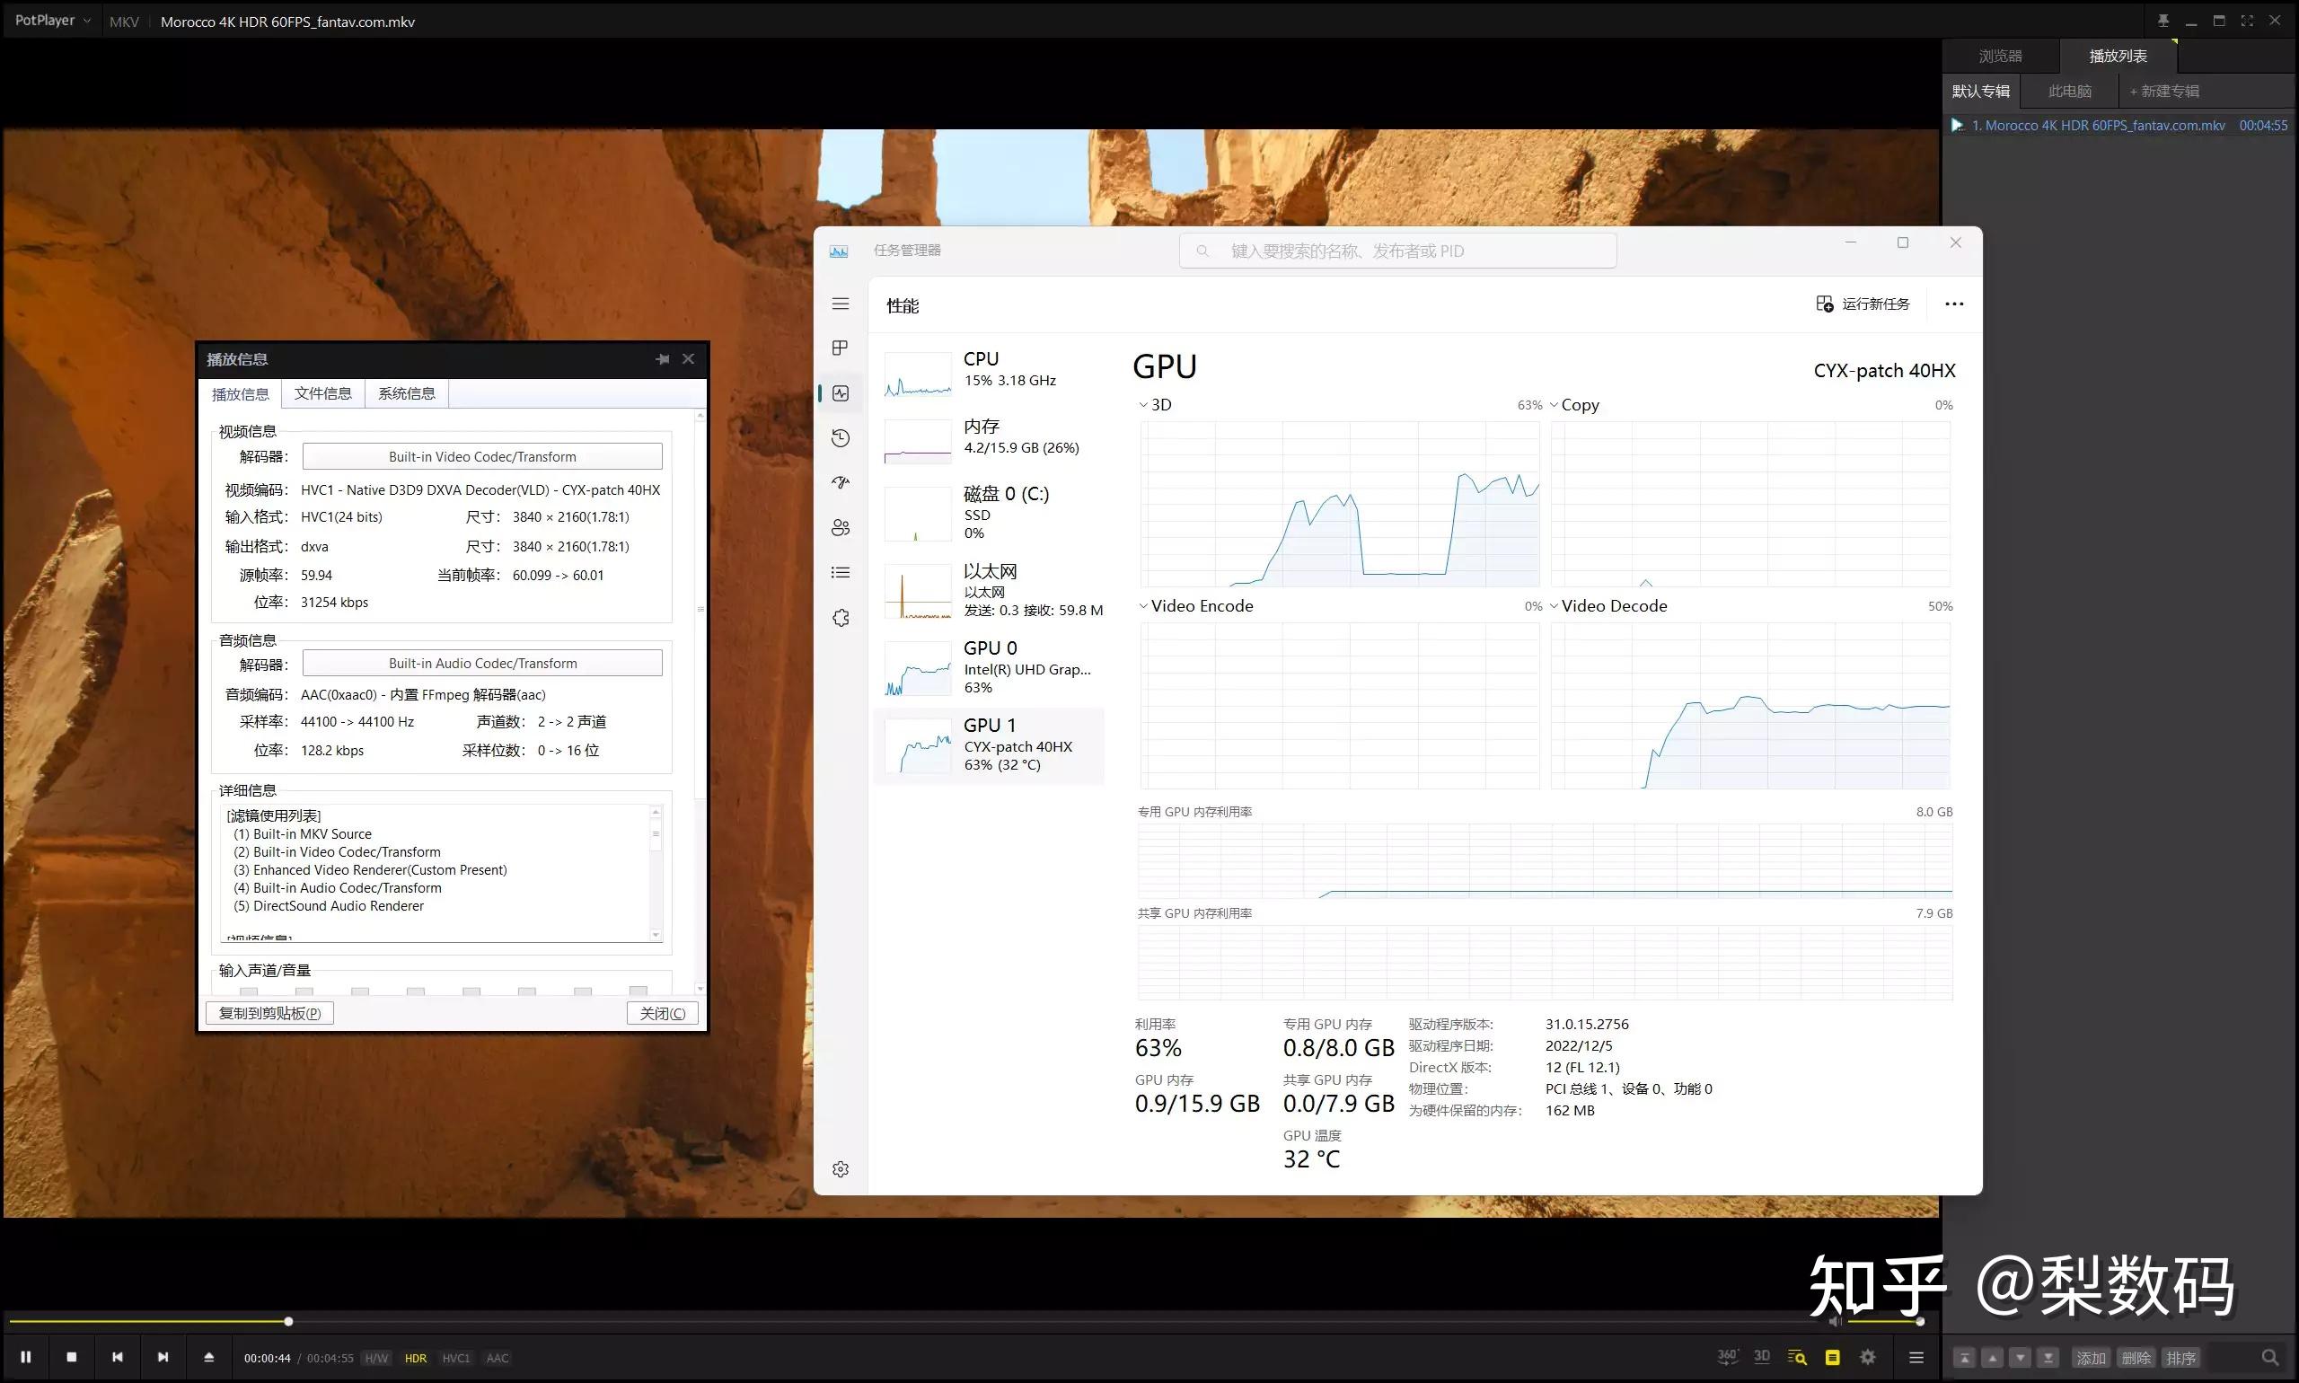Open the Task Manager app history page

pyautogui.click(x=841, y=438)
